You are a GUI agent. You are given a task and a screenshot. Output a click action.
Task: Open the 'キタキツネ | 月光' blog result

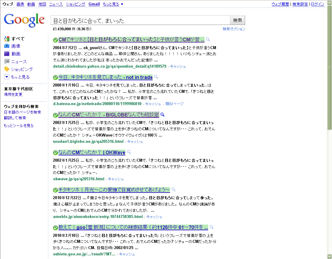pos(114,190)
